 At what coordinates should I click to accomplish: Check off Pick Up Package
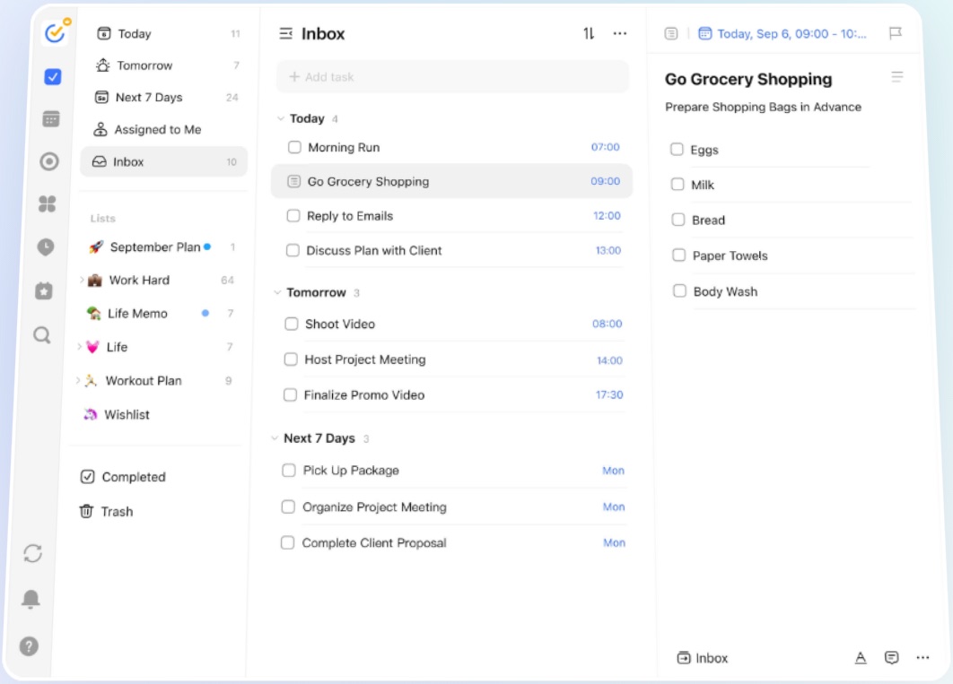(x=289, y=471)
